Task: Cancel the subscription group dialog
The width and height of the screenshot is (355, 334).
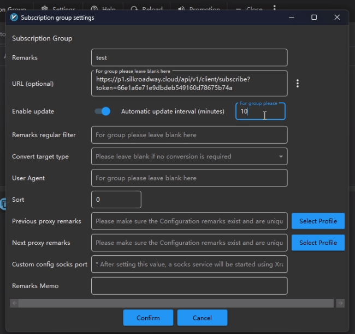Action: click(202, 318)
